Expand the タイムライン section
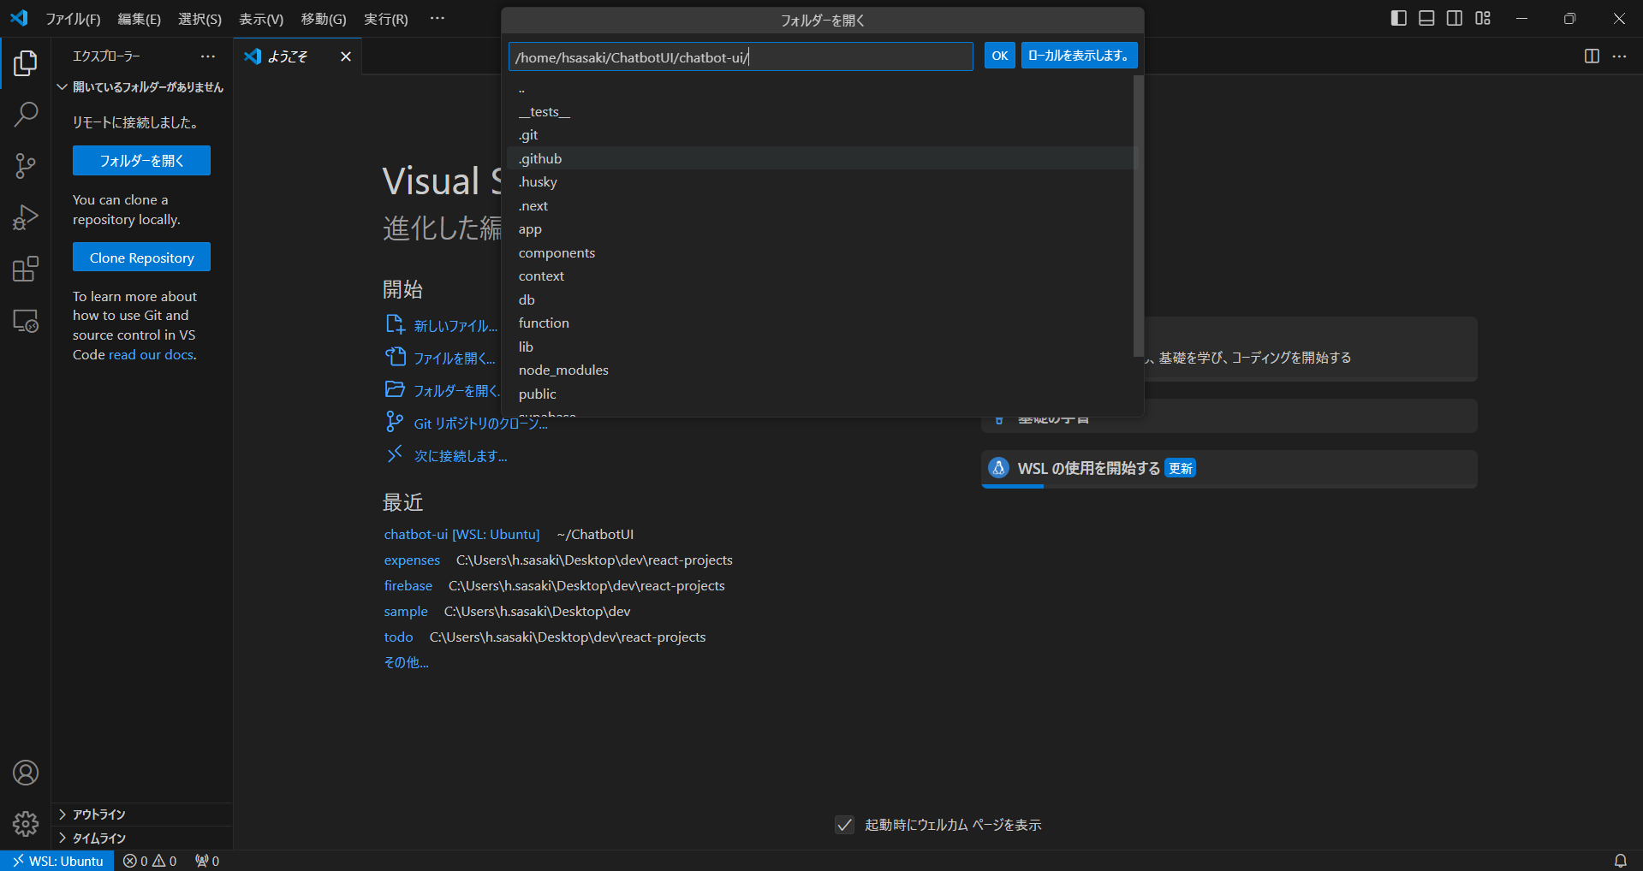The width and height of the screenshot is (1643, 871). [140, 838]
